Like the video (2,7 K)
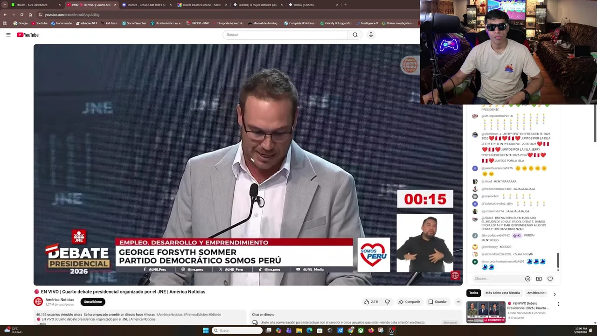This screenshot has width=597, height=336. (372, 302)
